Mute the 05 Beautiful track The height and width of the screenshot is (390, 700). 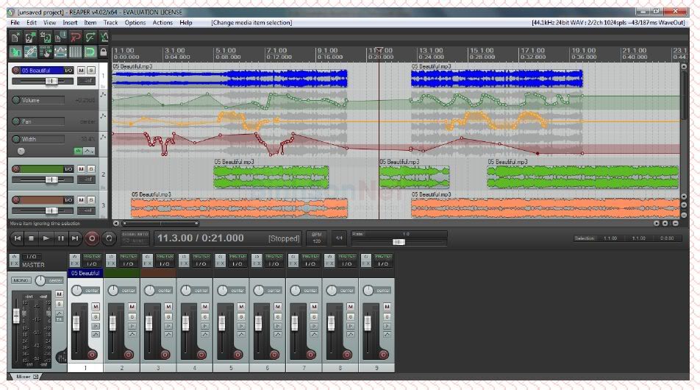[81, 70]
